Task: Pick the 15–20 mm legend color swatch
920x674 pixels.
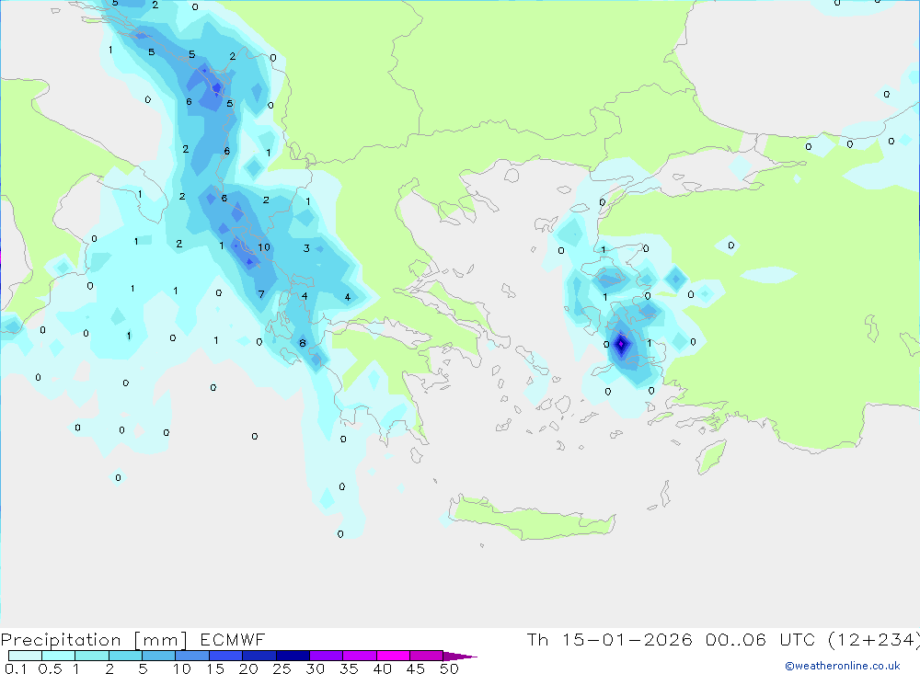Action: 225,656
